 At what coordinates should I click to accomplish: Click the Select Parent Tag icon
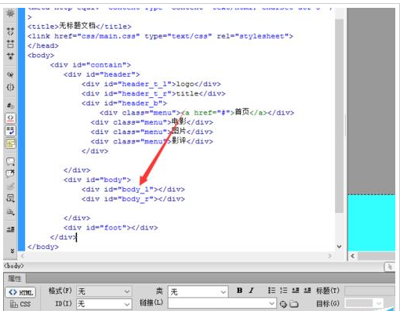(x=10, y=74)
